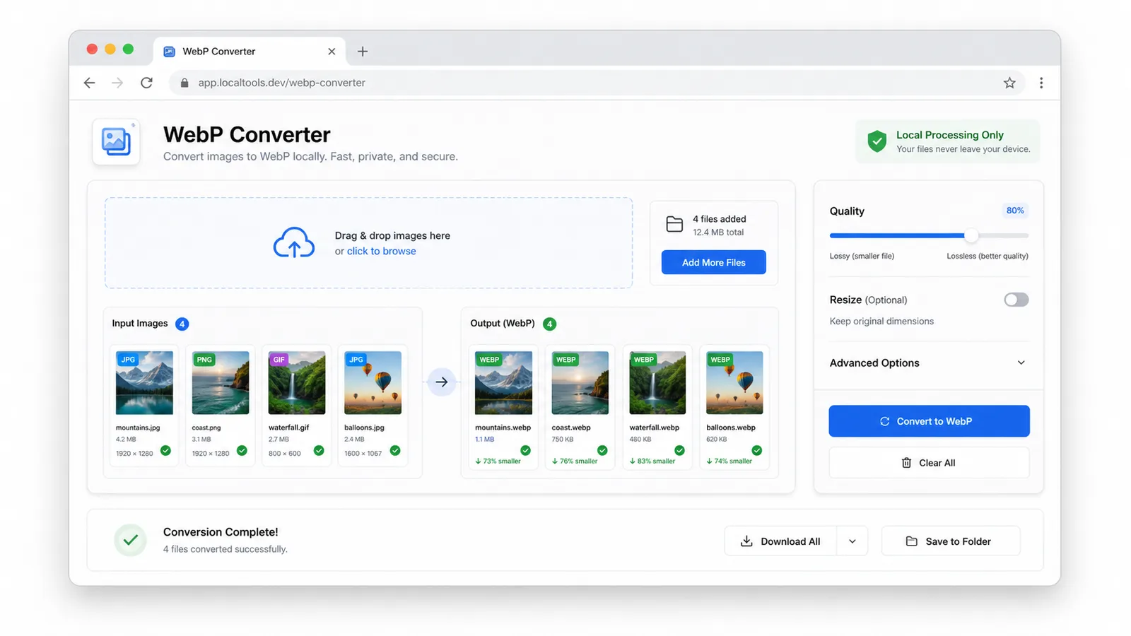1131x636 pixels.
Task: Click the Output (WebP) count badge
Action: (549, 324)
